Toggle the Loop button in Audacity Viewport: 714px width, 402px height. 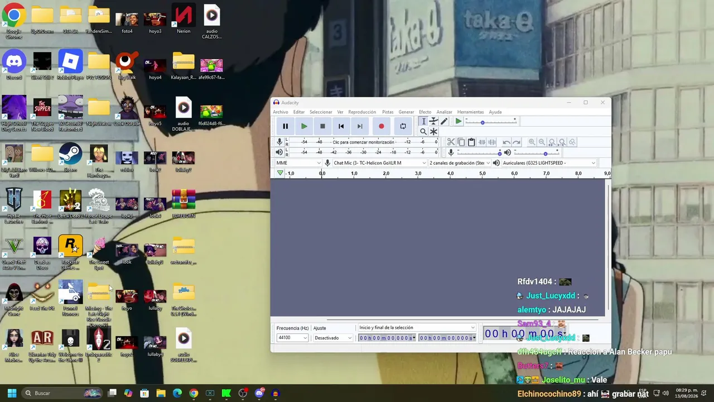[403, 126]
